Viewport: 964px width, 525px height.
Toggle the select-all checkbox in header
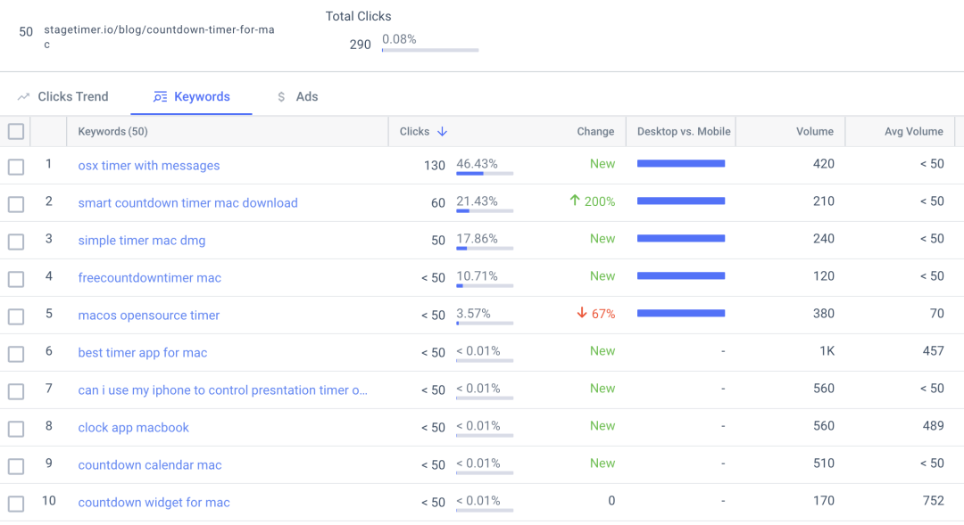pyautogui.click(x=16, y=131)
